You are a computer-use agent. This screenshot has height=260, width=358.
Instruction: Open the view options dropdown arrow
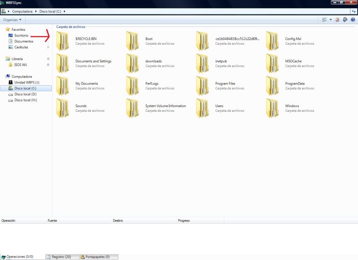331,20
